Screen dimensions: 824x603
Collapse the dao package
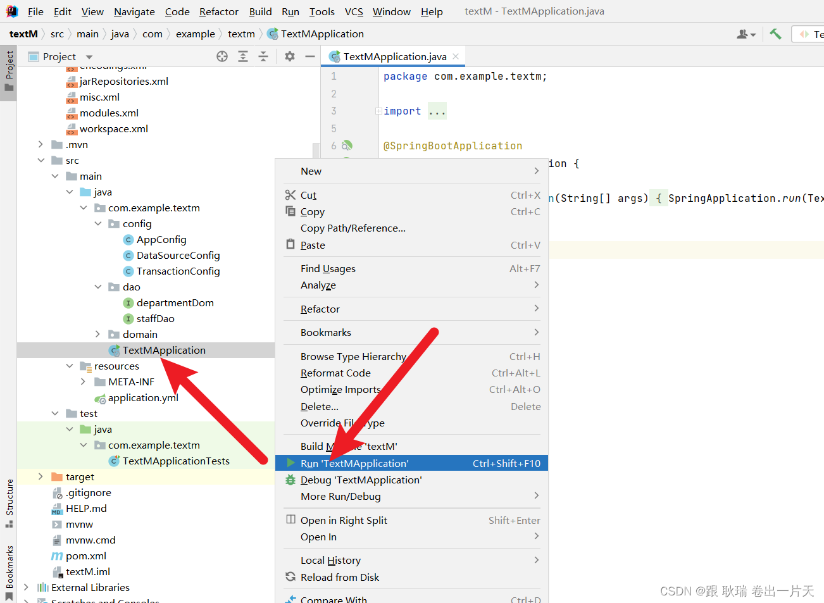[x=98, y=287]
